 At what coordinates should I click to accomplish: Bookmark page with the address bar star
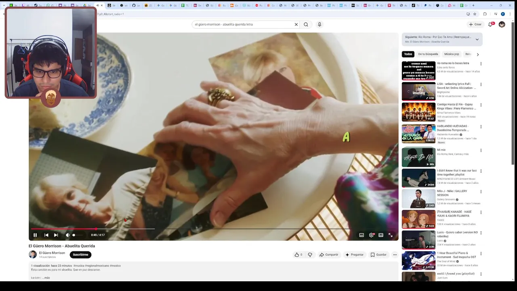click(x=475, y=14)
